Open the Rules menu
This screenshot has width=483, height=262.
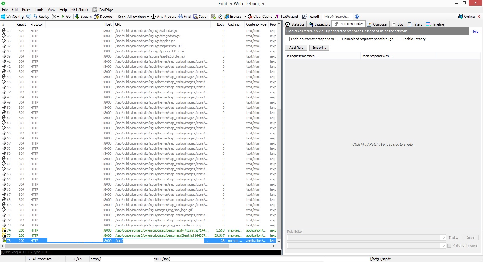(x=26, y=10)
